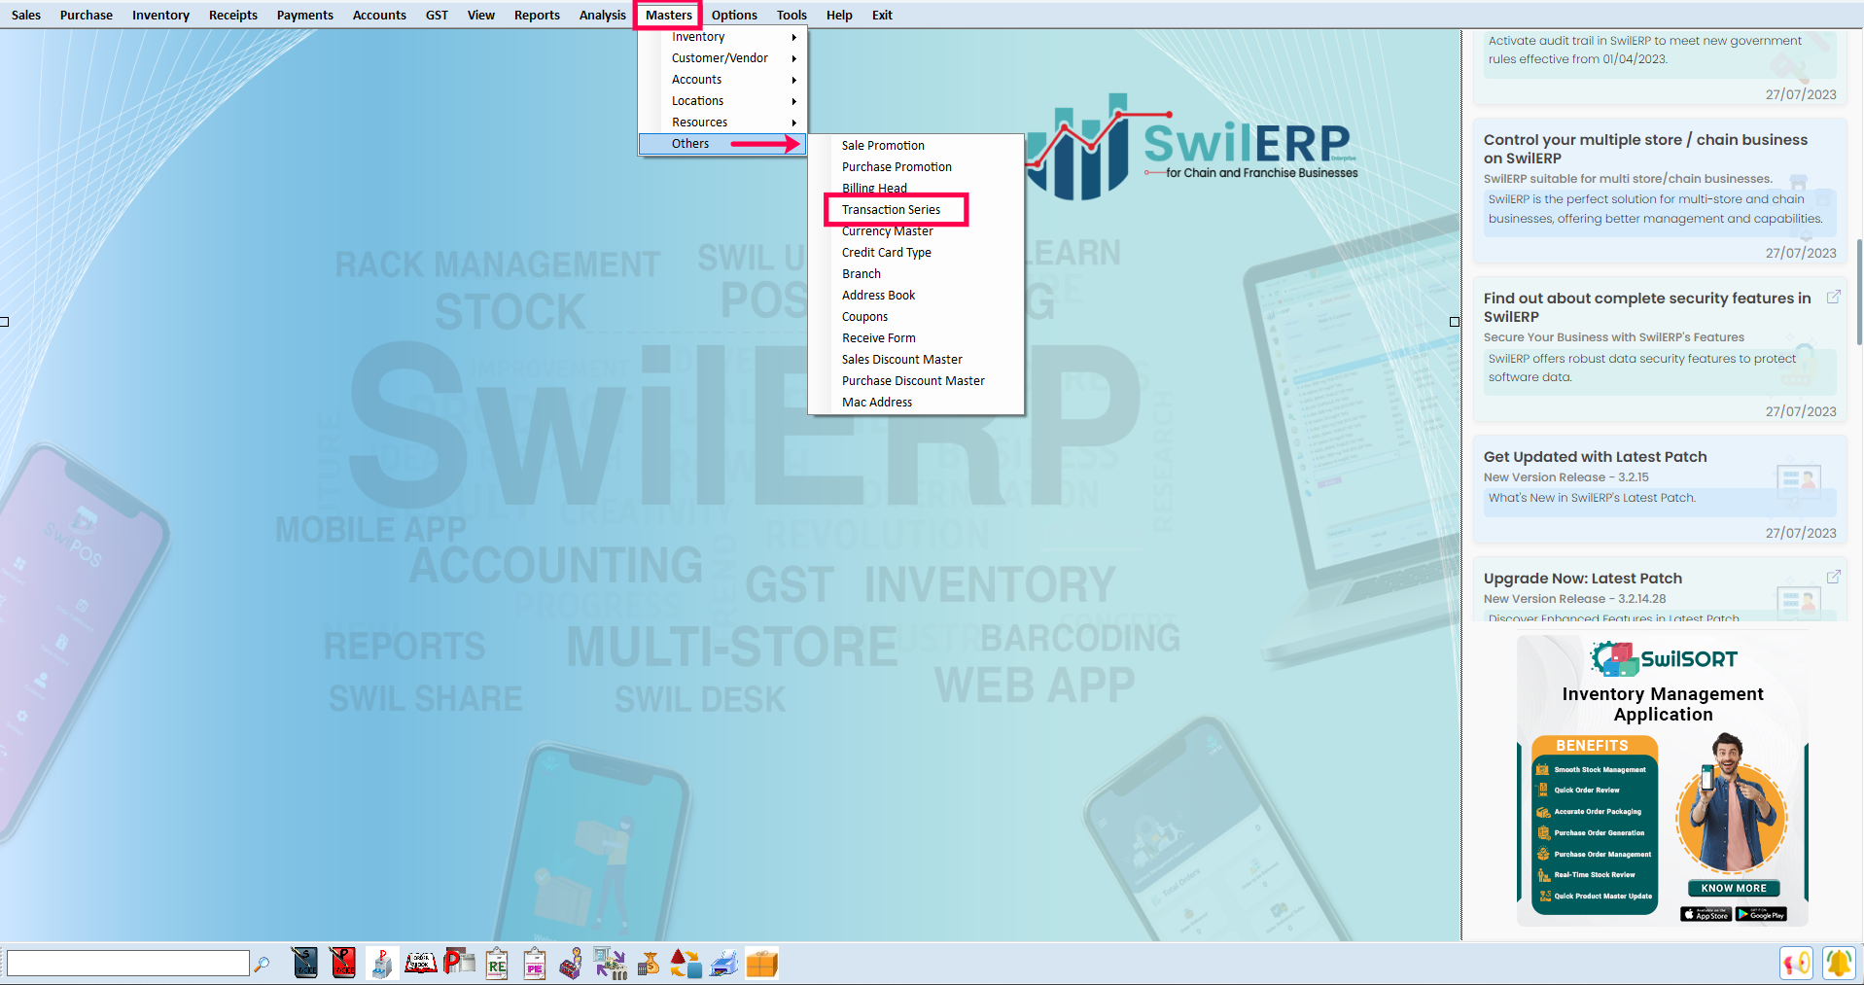Expand the Inventory submenu under Masters
The height and width of the screenshot is (985, 1864).
[x=721, y=37]
